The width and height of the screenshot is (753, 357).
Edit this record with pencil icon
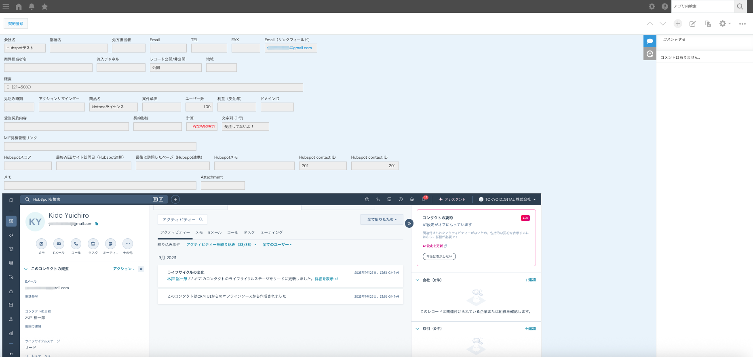692,24
